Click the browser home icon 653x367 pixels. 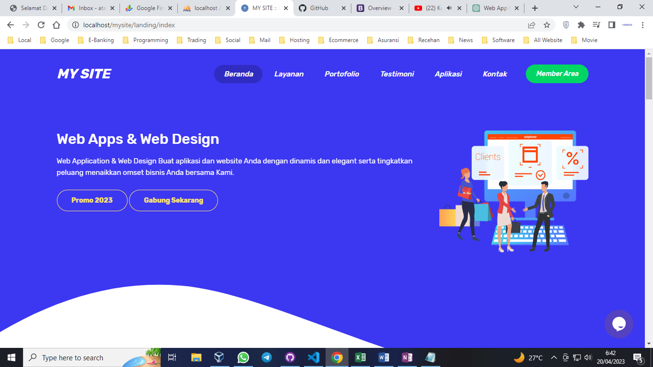pos(56,25)
